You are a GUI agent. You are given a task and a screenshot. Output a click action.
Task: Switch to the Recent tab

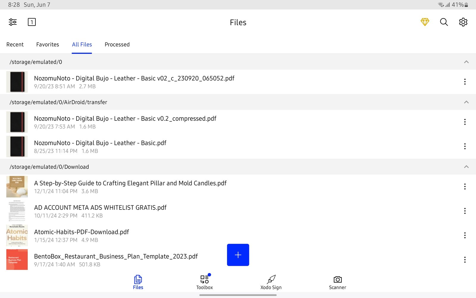15,44
